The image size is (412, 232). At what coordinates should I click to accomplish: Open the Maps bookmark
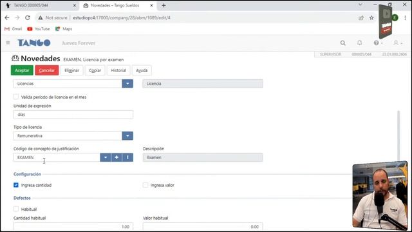pyautogui.click(x=64, y=29)
